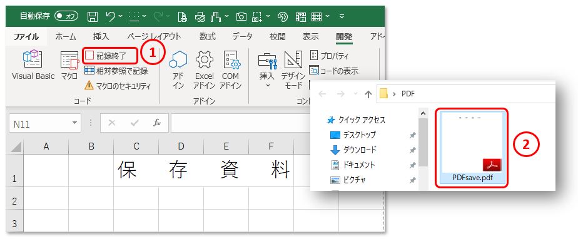Open the Name Box dropdown arrow
578x239 pixels.
pos(75,123)
